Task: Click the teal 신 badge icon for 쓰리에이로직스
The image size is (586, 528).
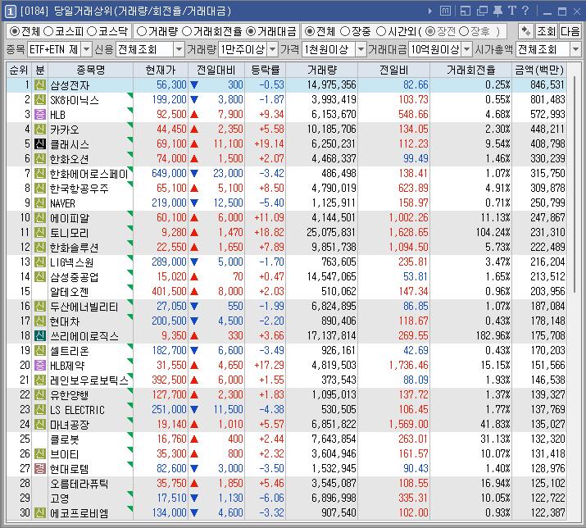Action: click(x=40, y=336)
